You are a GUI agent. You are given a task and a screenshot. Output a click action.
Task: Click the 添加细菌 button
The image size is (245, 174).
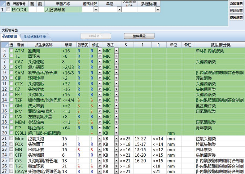tap(236, 4)
